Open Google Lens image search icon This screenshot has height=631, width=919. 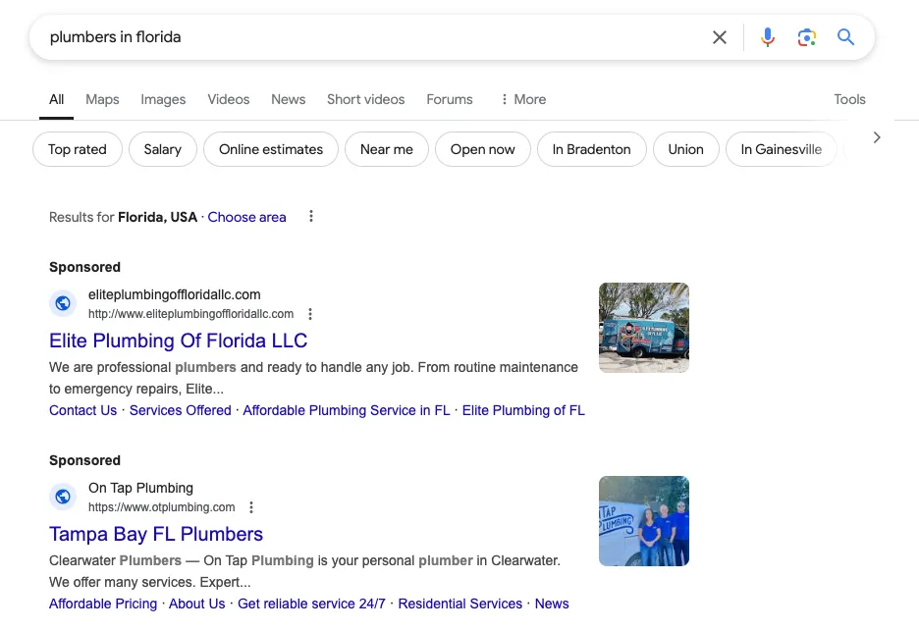[806, 37]
